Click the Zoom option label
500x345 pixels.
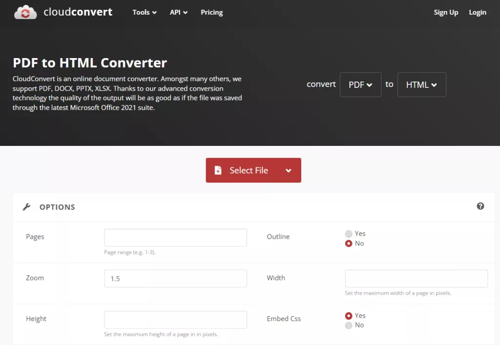pos(35,278)
